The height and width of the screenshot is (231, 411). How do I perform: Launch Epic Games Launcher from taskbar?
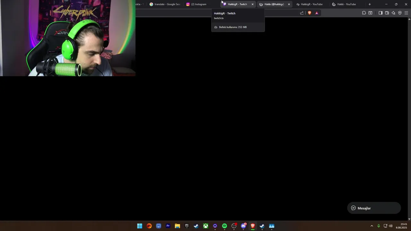point(187,226)
